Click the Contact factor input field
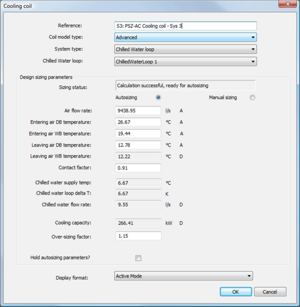This screenshot has height=307, width=300. tap(138, 168)
